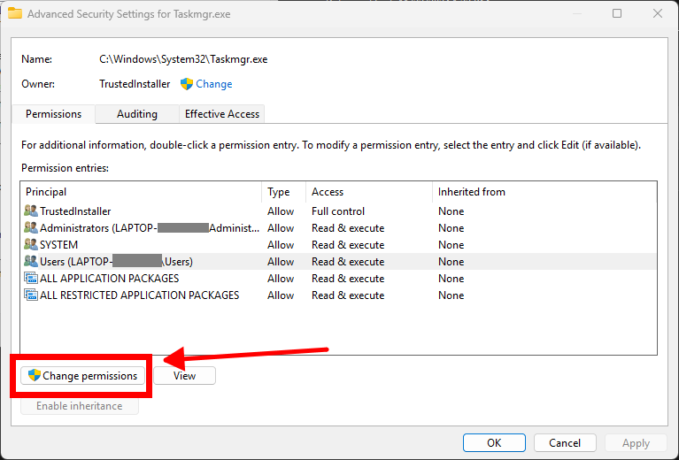Click the ALL APPLICATION PACKAGES icon
Viewport: 679px width, 460px height.
31,279
